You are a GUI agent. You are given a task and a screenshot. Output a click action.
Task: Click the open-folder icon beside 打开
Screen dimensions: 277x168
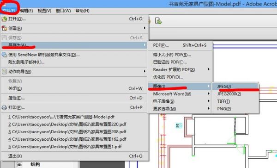coord(4,19)
